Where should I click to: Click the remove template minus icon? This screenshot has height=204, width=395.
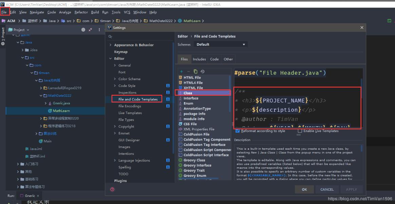point(188,72)
